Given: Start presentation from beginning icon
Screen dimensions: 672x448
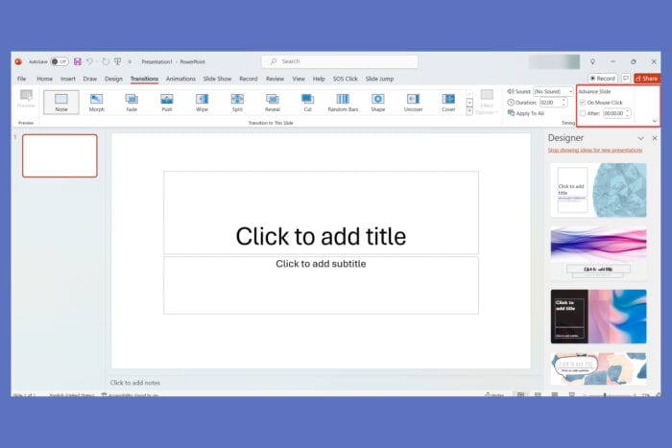Looking at the screenshot, I should pyautogui.click(x=117, y=61).
